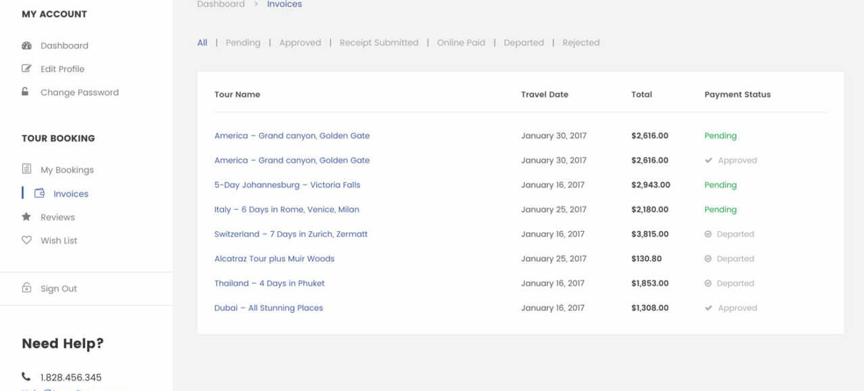Go to Dashboard via breadcrumb link

[x=221, y=5]
